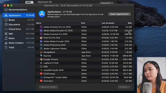Screen dimensions: 166x93
Task: Click the Insta360 Studio 2019 icon
Action: click(x=41, y=70)
